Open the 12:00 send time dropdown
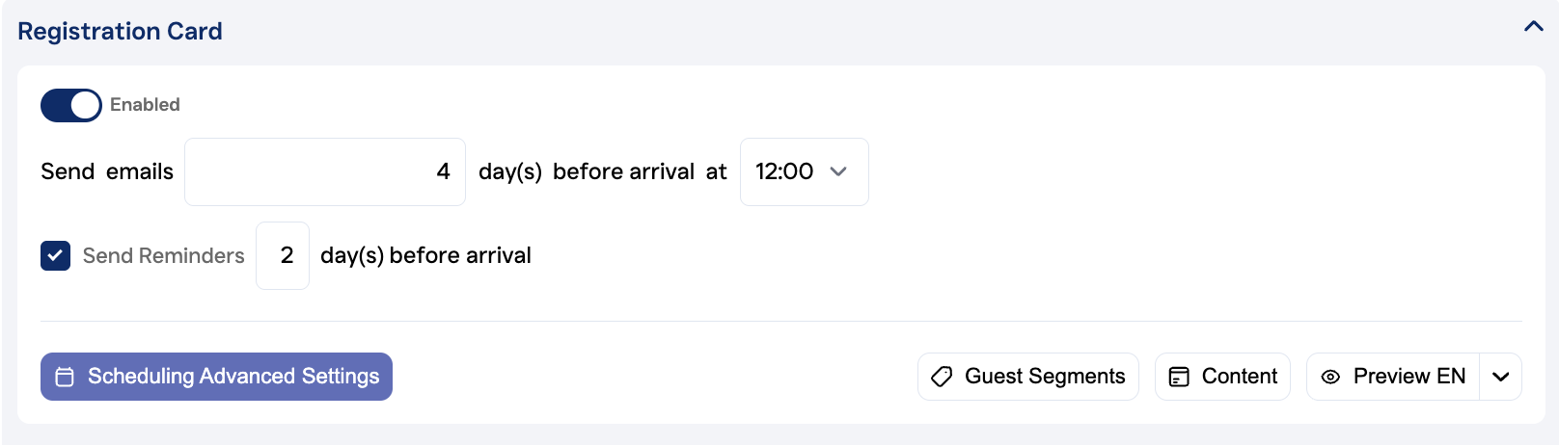Image resolution: width=1559 pixels, height=445 pixels. click(804, 171)
